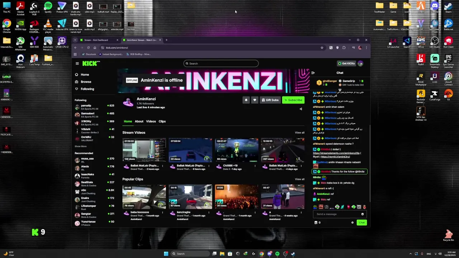Open parsalip channel in Following list
The image size is (459, 258).
(x=94, y=107)
